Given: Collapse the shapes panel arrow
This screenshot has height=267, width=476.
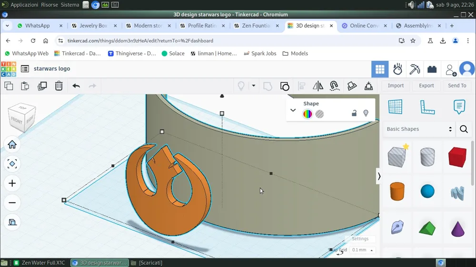Looking at the screenshot, I should pos(379,176).
